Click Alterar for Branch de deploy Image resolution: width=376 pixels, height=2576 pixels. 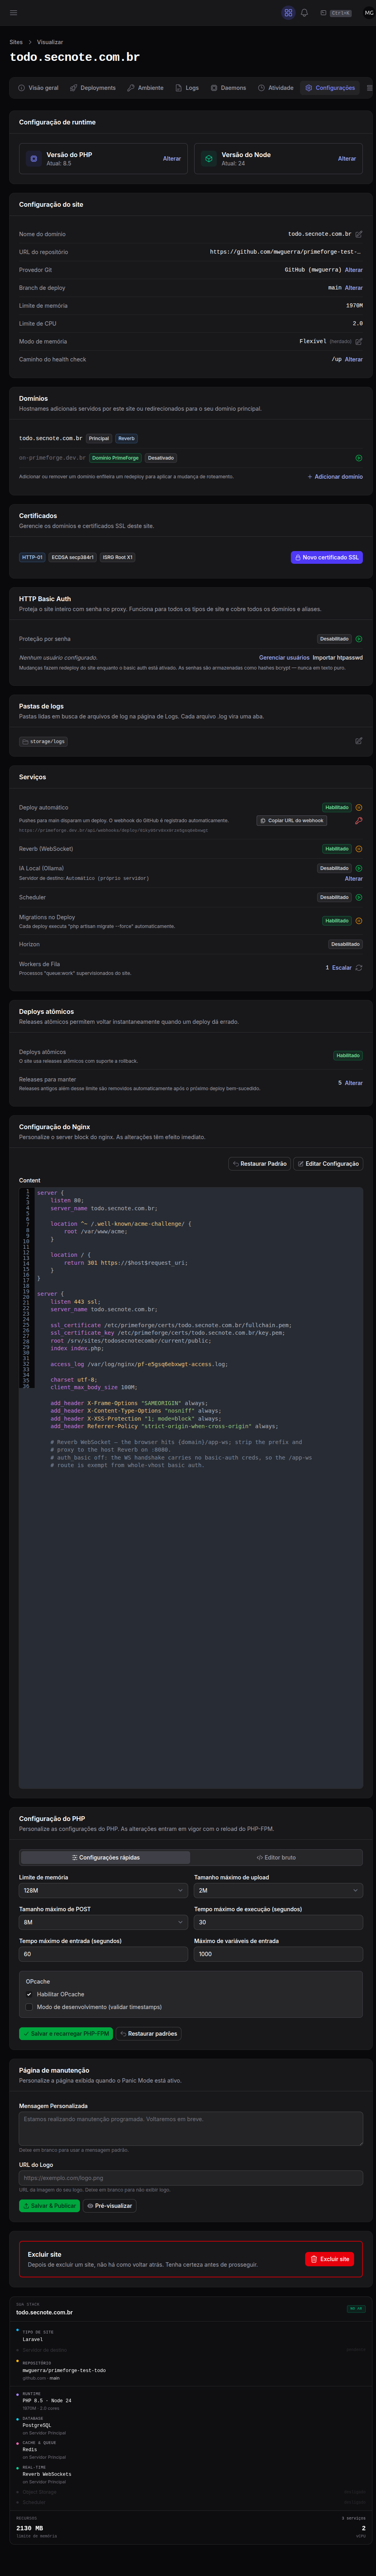(x=354, y=288)
